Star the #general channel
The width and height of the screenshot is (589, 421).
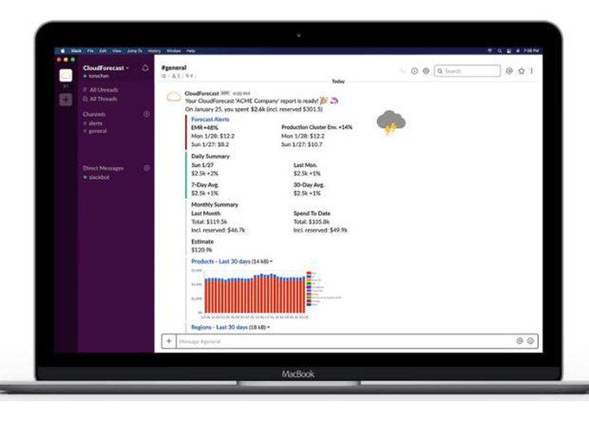click(x=164, y=76)
